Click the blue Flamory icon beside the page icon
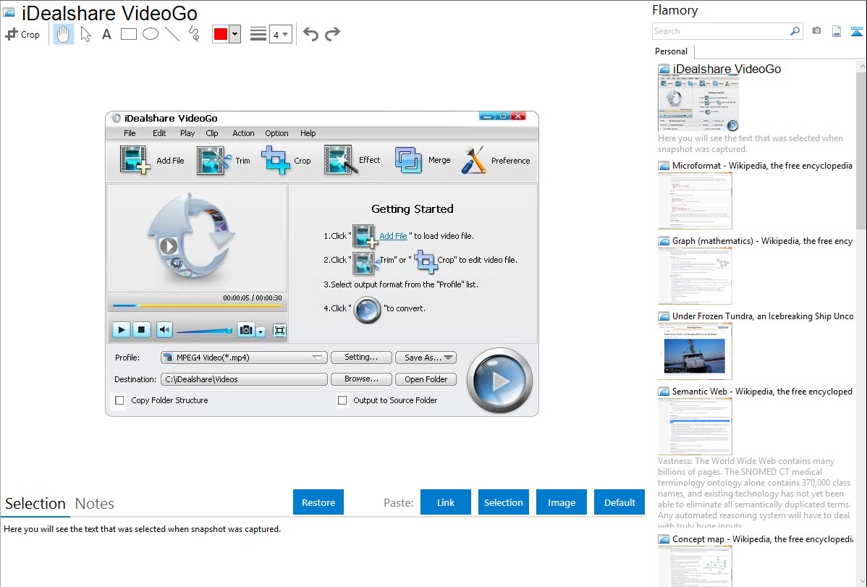The height and width of the screenshot is (587, 867). (856, 31)
